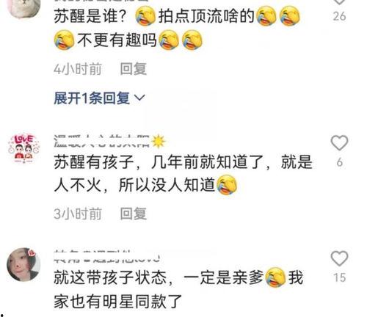Tap the like count 15 on last comment
Viewport: 367px width, 320px height.
click(x=339, y=277)
